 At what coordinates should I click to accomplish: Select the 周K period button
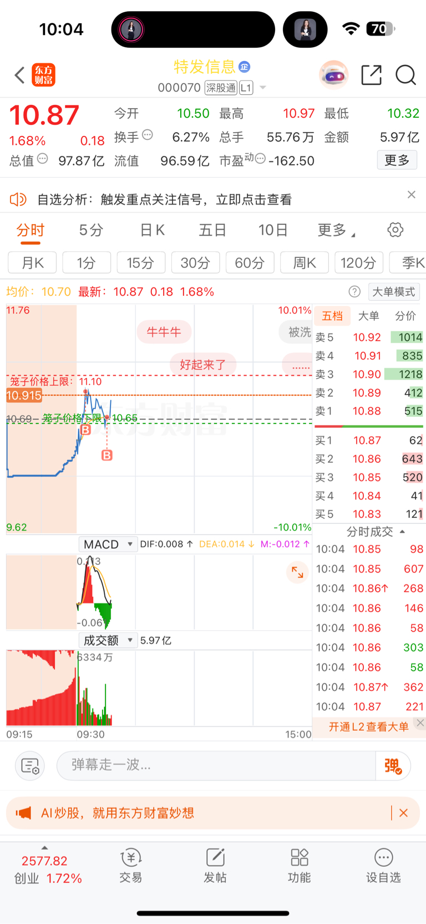pyautogui.click(x=305, y=262)
